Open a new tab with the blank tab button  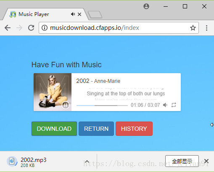(95, 14)
